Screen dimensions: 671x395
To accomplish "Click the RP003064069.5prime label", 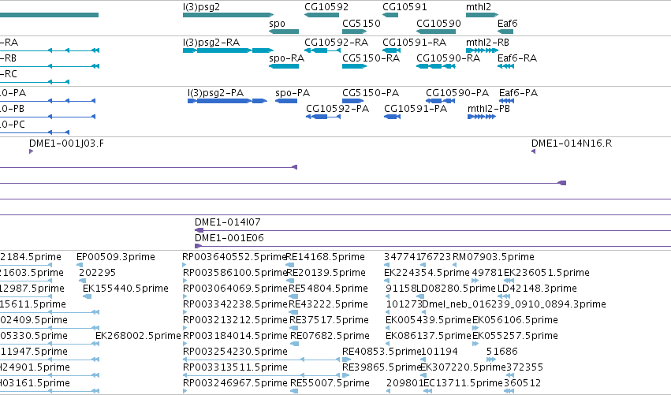I will 235,289.
